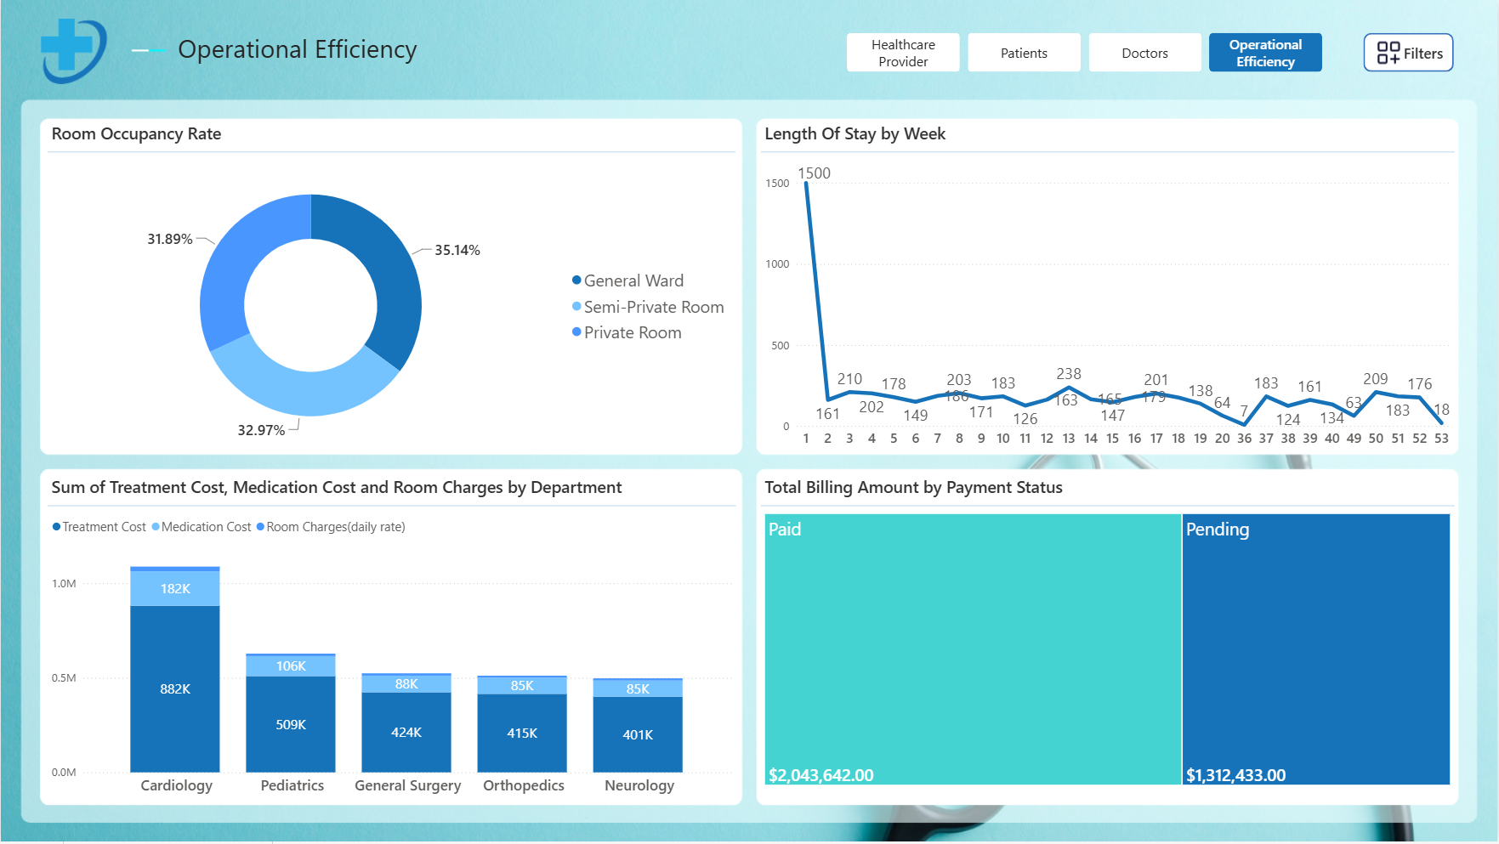This screenshot has height=844, width=1499.
Task: Select the Operational Efficiency tab
Action: tap(1265, 53)
